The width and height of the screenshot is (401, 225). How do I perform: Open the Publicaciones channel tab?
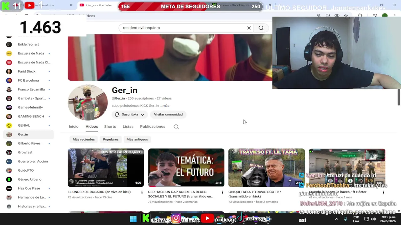coord(153,127)
